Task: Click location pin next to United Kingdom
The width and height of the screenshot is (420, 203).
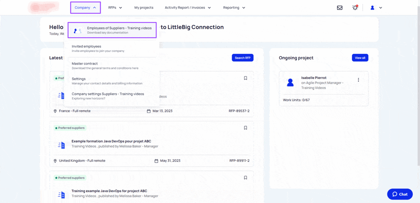Action: coord(55,161)
